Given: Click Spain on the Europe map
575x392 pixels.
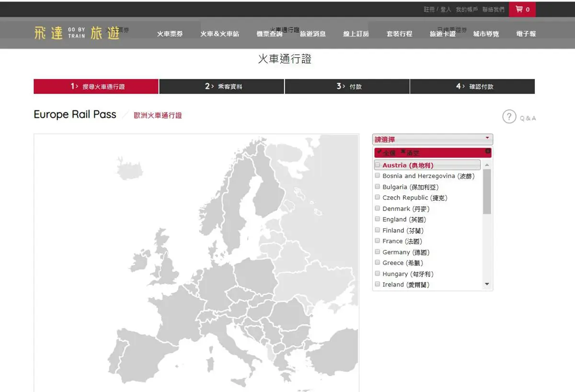Looking at the screenshot, I should click(x=144, y=355).
